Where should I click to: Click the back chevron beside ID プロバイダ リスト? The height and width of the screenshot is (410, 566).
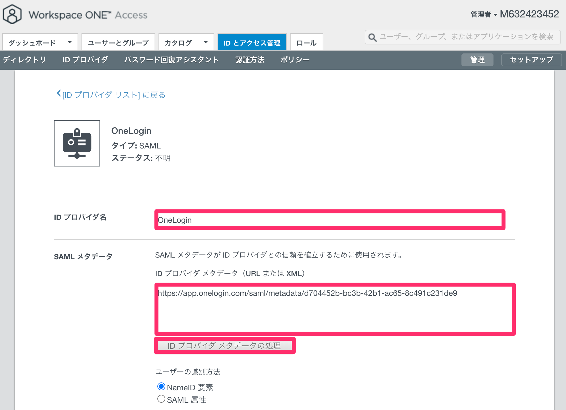(58, 93)
